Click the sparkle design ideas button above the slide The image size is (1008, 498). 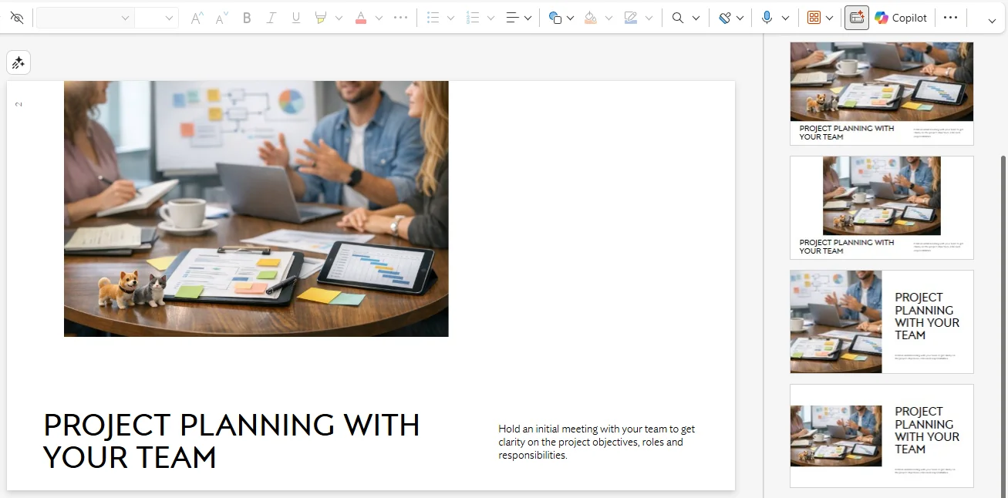click(19, 62)
